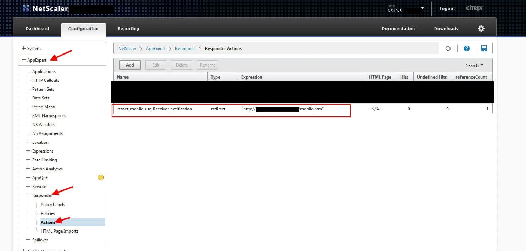The image size is (526, 251).
Task: Click the Edit button
Action: pyautogui.click(x=156, y=65)
